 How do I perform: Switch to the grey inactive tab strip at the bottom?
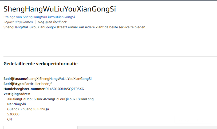click(147, 127)
